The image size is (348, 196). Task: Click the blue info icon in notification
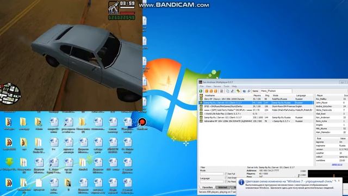coord(241,182)
